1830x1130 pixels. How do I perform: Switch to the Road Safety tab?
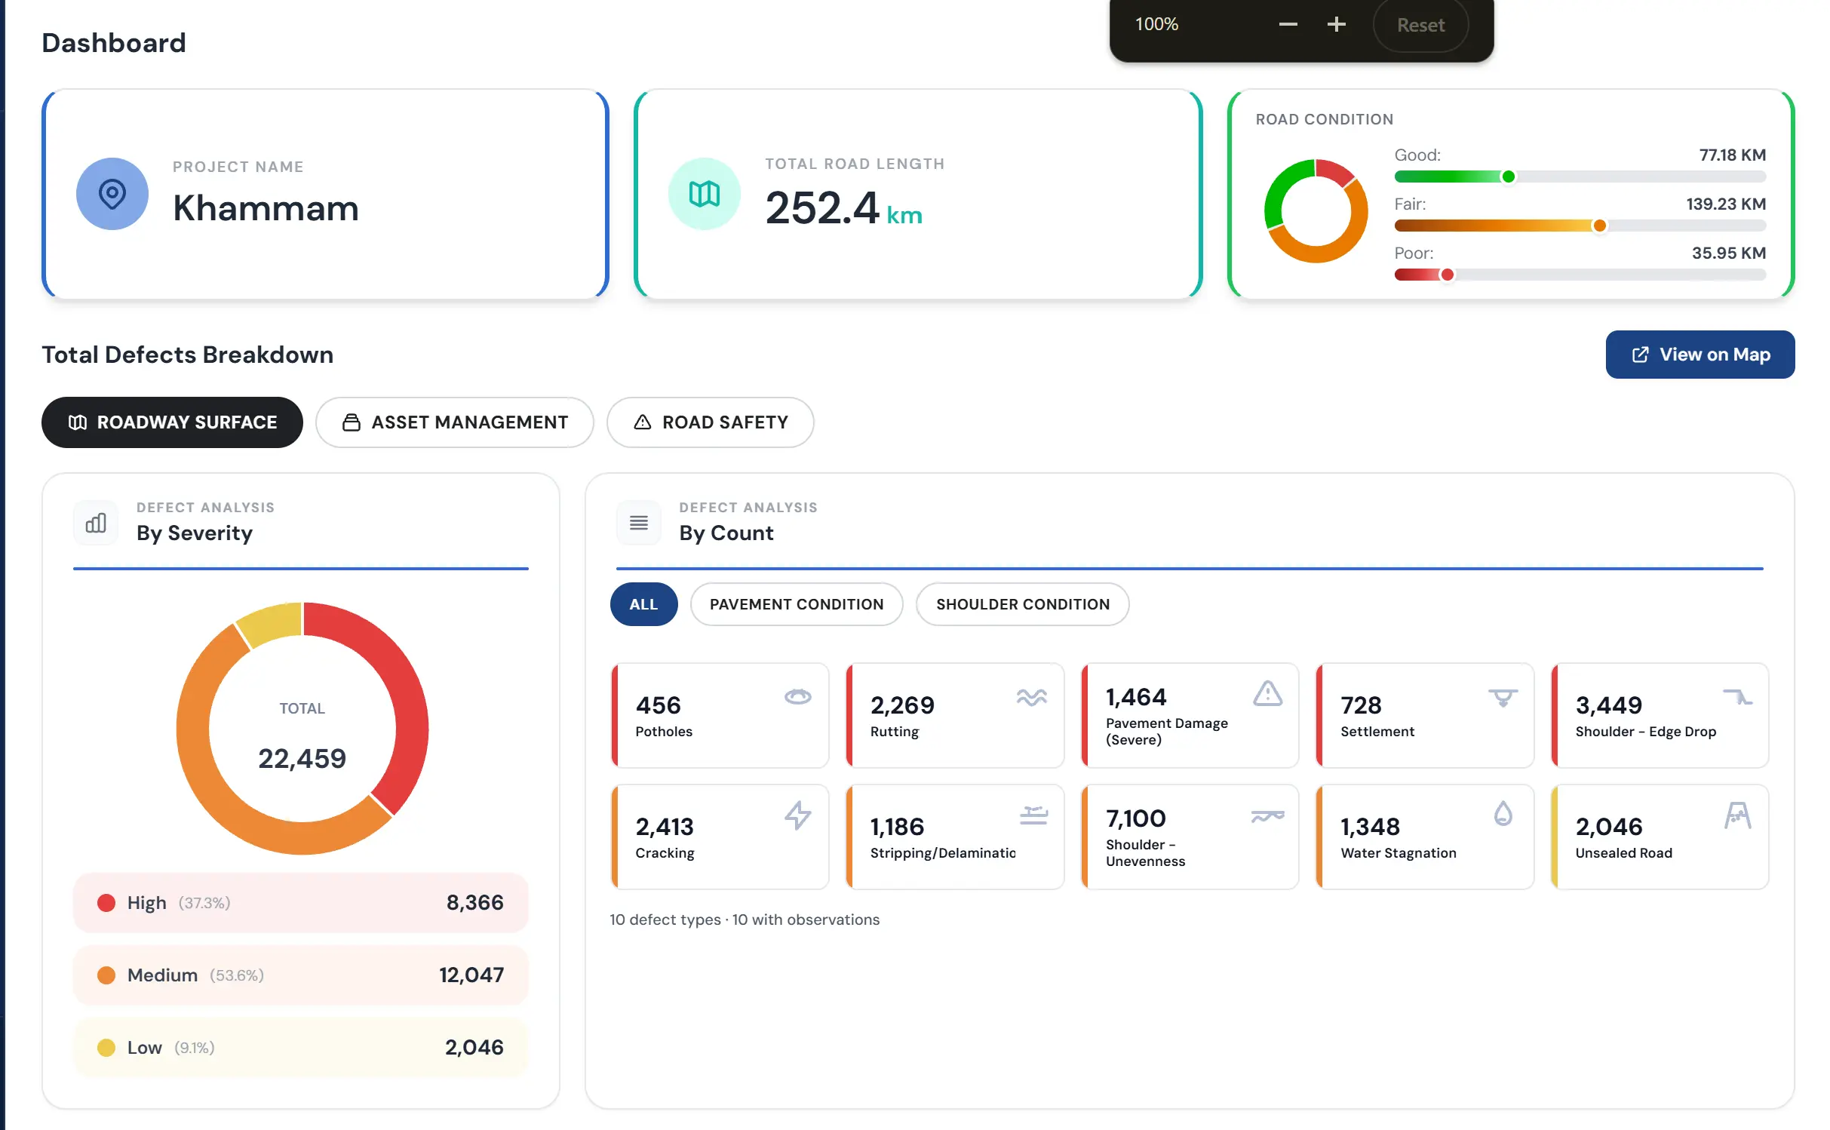(x=711, y=422)
